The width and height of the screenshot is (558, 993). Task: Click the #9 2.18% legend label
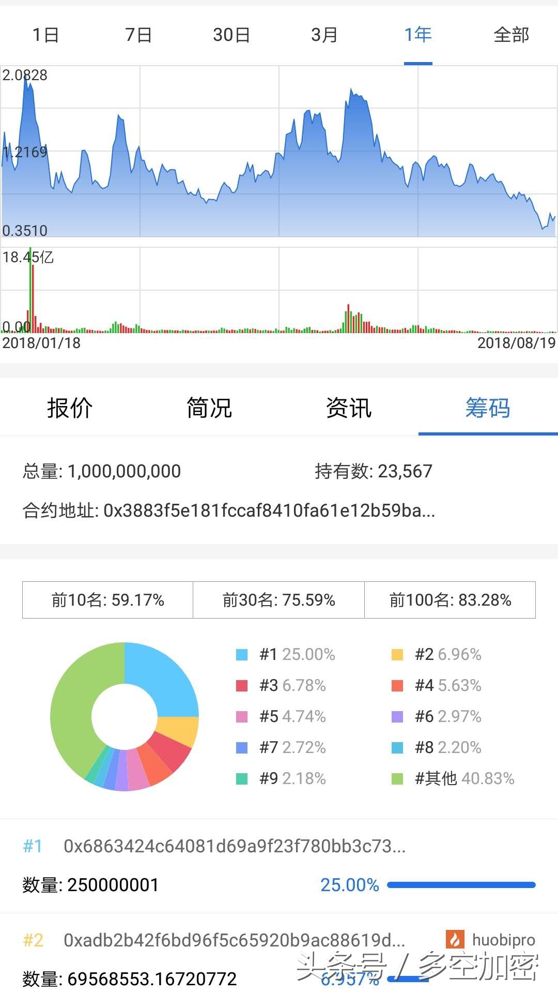coord(292,779)
